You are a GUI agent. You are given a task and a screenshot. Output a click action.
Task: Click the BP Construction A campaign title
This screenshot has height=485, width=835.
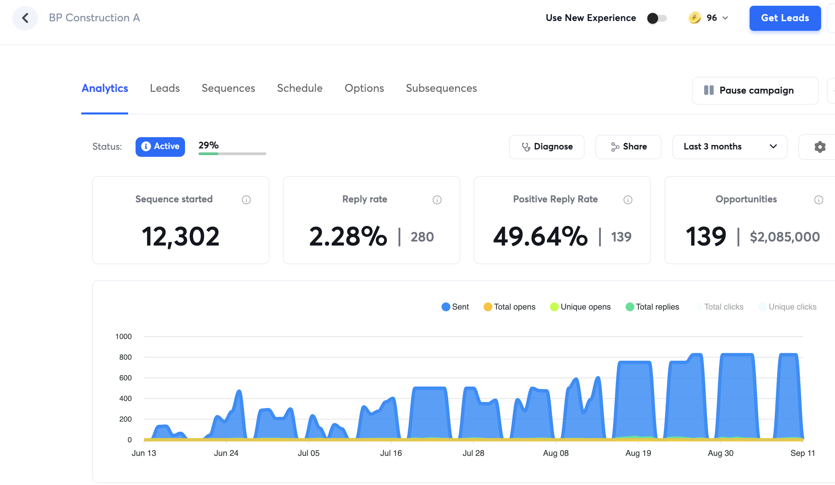click(x=95, y=18)
